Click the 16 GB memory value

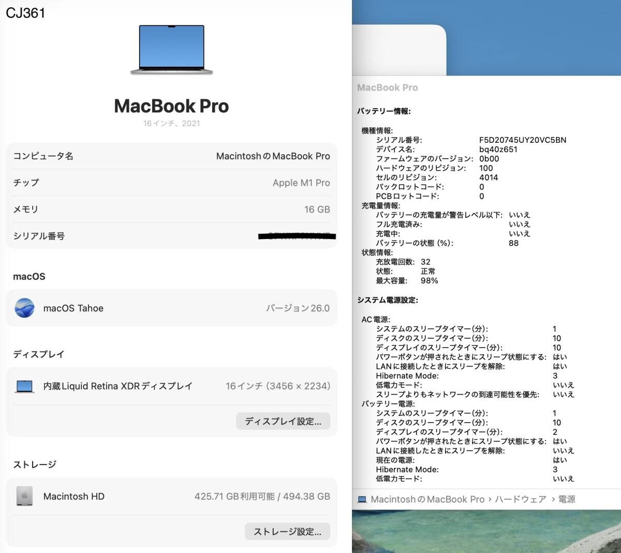pos(317,210)
